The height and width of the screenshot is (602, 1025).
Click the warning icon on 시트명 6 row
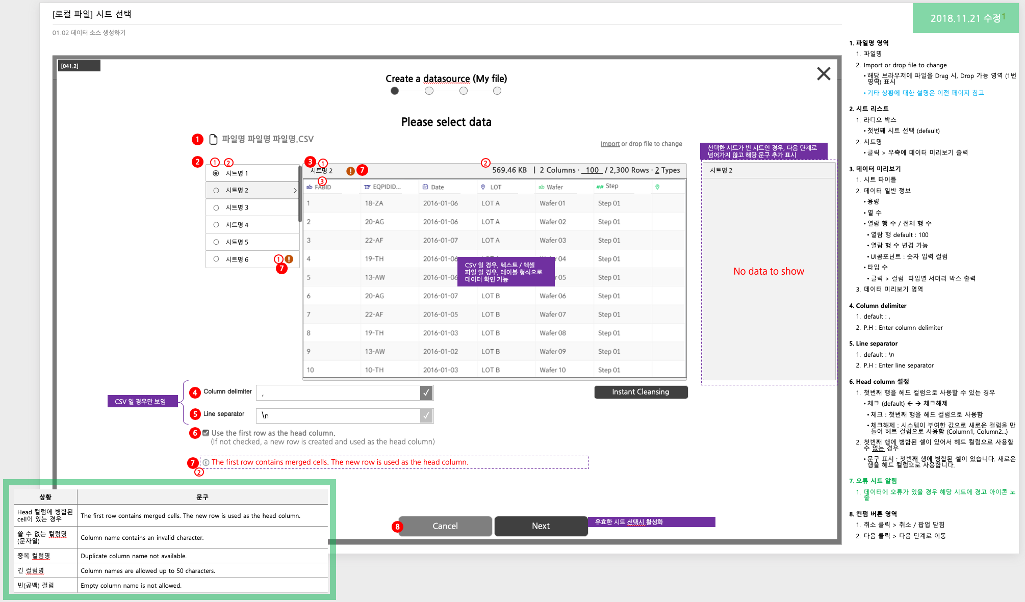(289, 259)
